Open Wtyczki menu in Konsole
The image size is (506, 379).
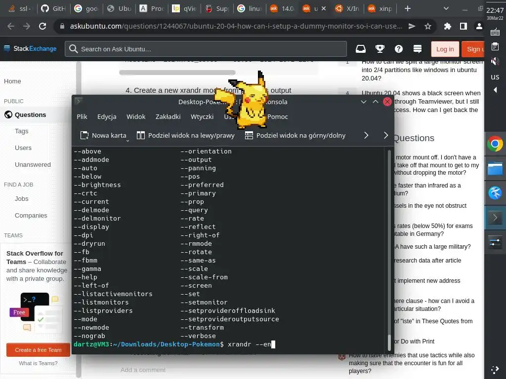point(202,116)
